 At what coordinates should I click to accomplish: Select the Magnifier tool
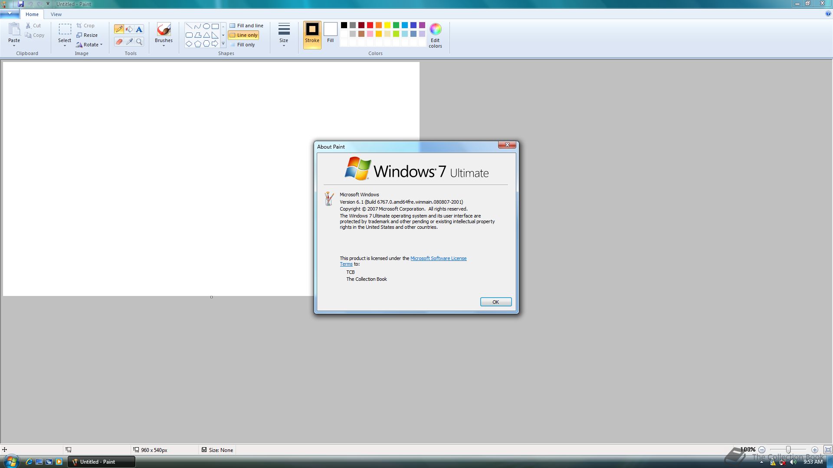click(139, 42)
